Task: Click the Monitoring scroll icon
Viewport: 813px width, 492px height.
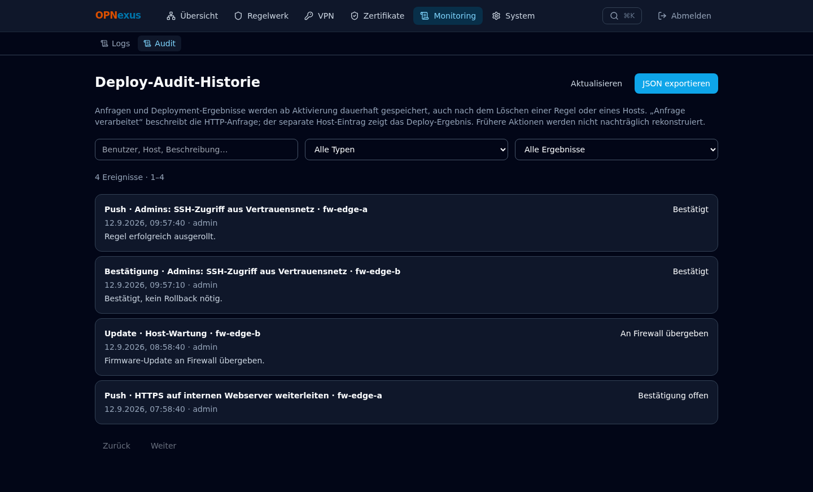Action: 425,16
